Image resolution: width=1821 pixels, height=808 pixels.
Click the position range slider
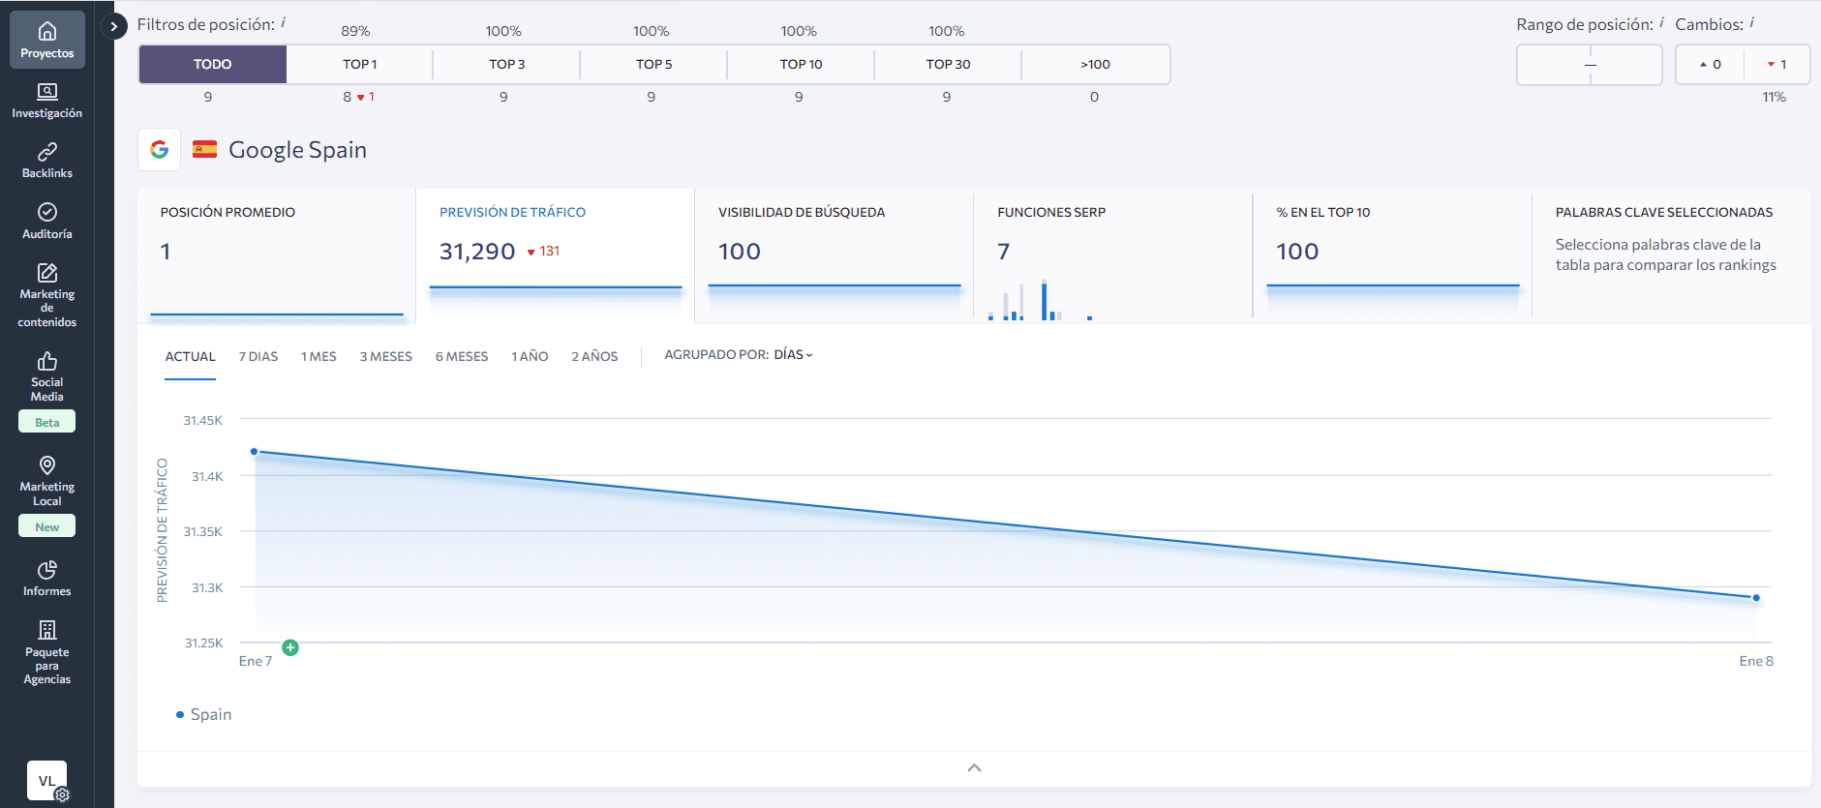[x=1590, y=65]
